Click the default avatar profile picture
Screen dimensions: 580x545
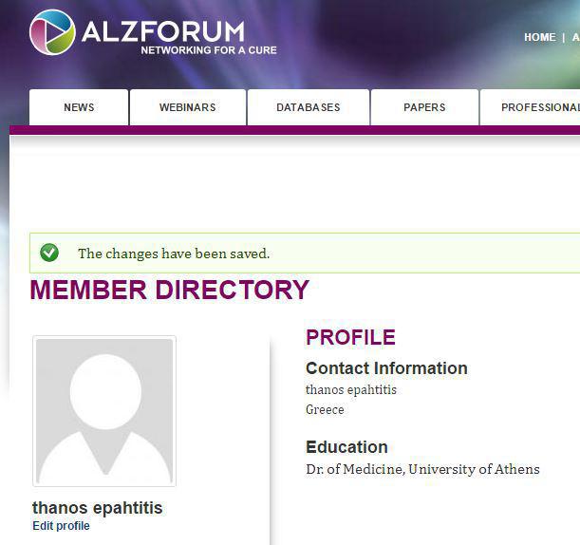click(104, 411)
